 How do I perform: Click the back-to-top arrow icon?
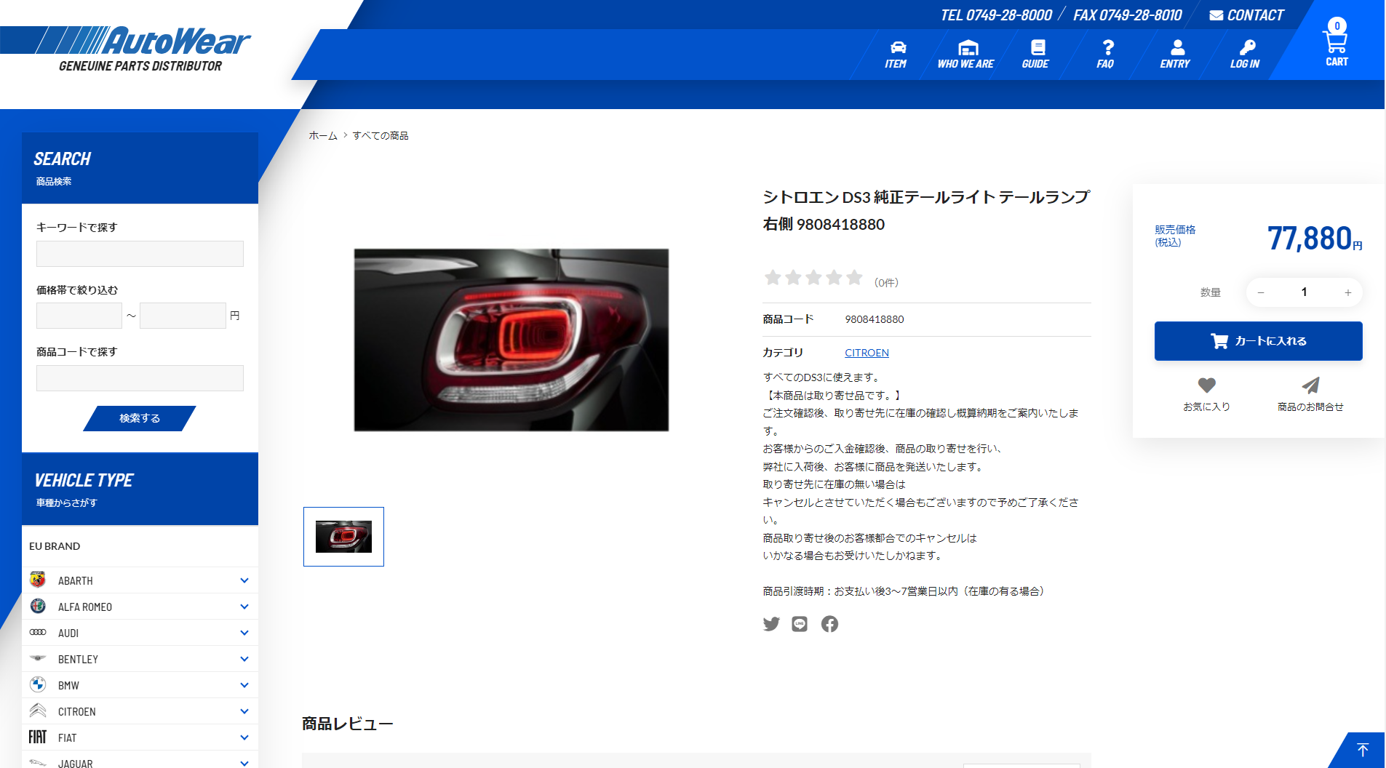click(1363, 750)
